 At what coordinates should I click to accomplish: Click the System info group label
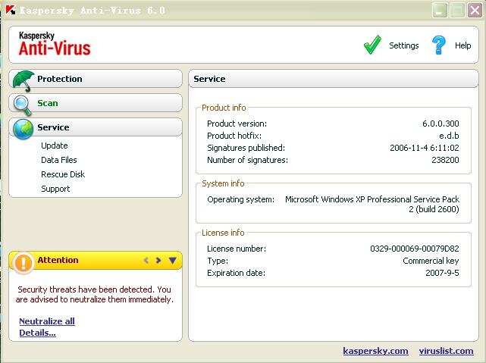point(223,183)
